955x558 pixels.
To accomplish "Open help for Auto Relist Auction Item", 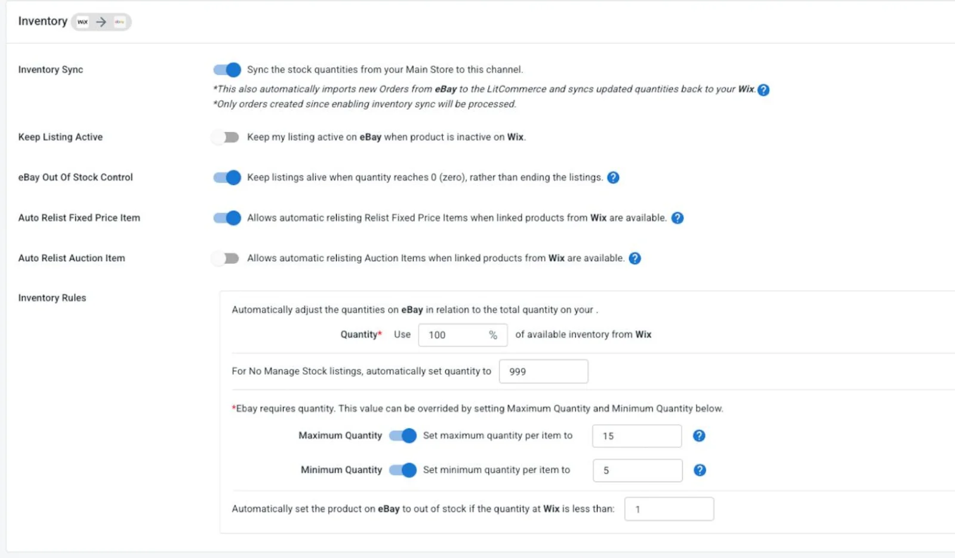I will (634, 258).
